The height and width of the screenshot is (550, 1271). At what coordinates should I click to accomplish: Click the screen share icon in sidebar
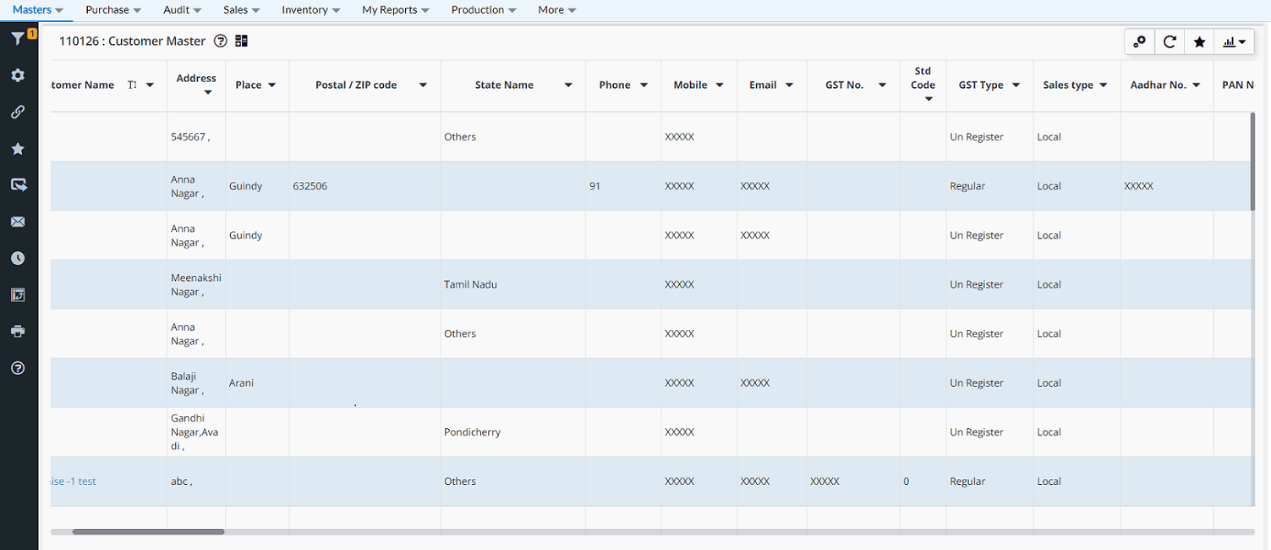coord(18,185)
